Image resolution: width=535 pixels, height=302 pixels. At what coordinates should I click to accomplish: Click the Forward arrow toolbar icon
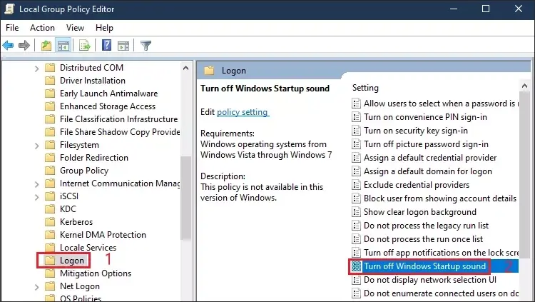point(24,45)
